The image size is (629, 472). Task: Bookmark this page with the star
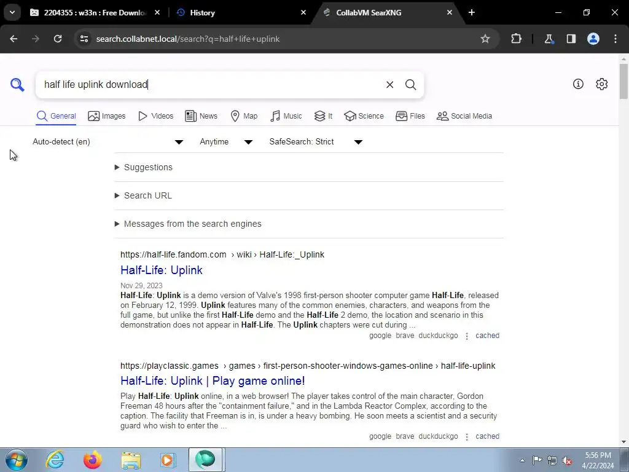click(485, 39)
